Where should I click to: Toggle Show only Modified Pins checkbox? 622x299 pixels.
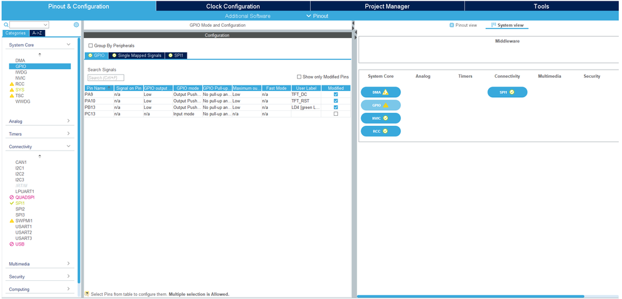(299, 77)
